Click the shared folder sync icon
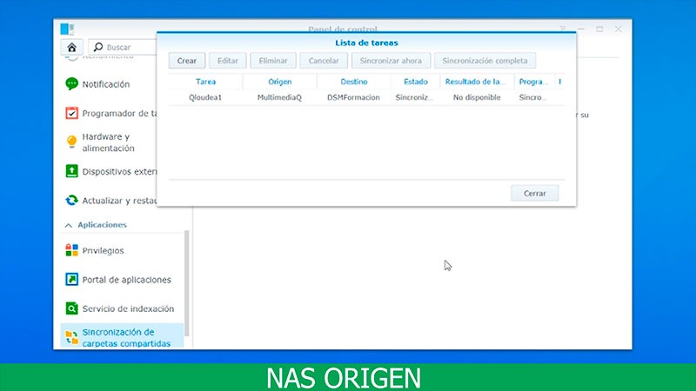Viewport: 696px width, 391px height. [71, 337]
